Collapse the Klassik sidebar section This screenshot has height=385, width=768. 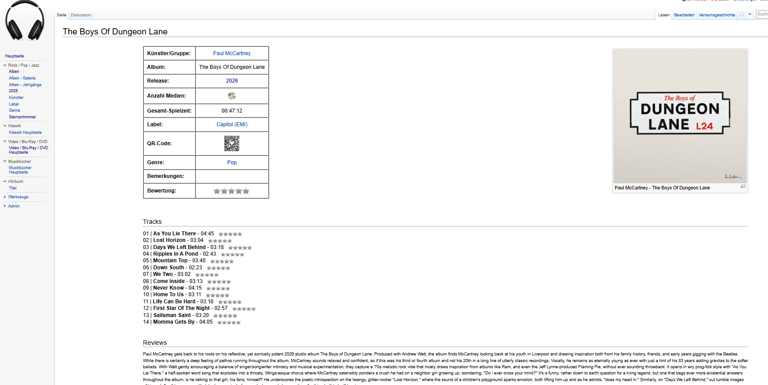(5, 126)
